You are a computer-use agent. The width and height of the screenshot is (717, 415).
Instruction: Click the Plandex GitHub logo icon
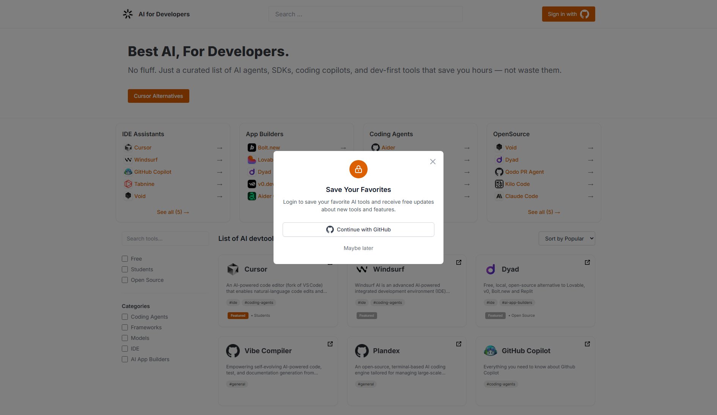point(362,351)
